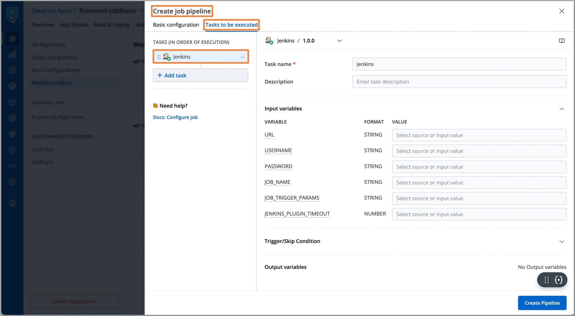The image size is (575, 316).
Task: Click the Delete Application button in background
Action: (74, 301)
